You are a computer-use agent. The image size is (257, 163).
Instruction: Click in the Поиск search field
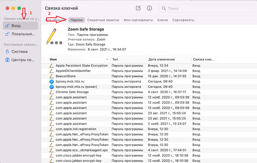206,8
